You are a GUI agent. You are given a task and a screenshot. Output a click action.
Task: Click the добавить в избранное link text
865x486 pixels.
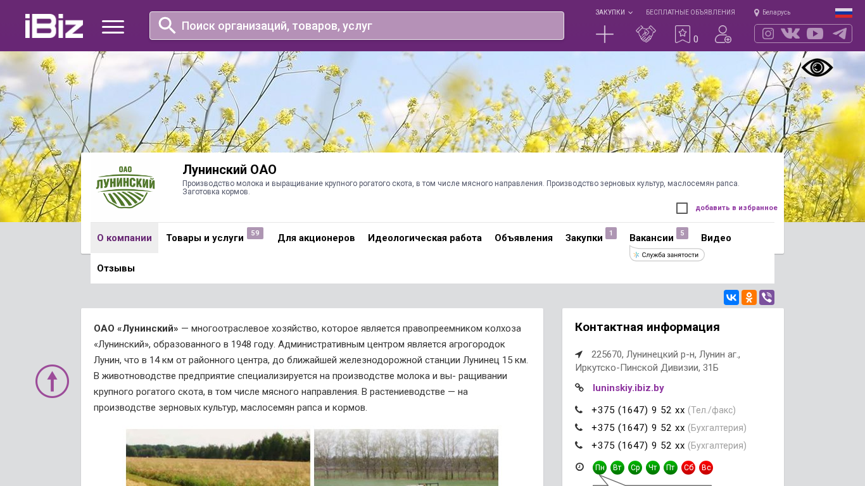pos(736,208)
